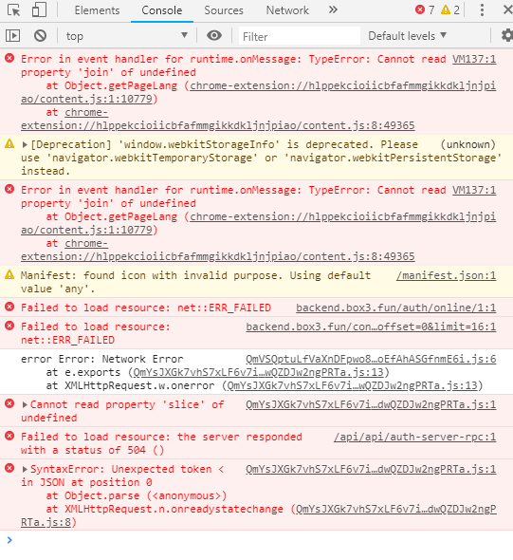Expand the SyntaxError Unexpected token entry
The height and width of the screenshot is (560, 513).
[25, 469]
